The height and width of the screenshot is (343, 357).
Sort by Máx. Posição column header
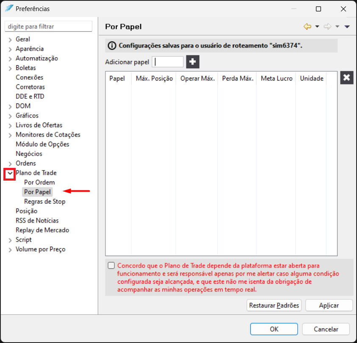coord(154,78)
